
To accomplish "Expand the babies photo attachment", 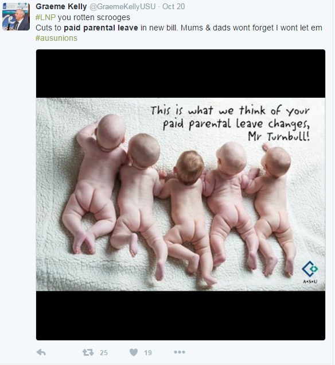I will point(181,194).
